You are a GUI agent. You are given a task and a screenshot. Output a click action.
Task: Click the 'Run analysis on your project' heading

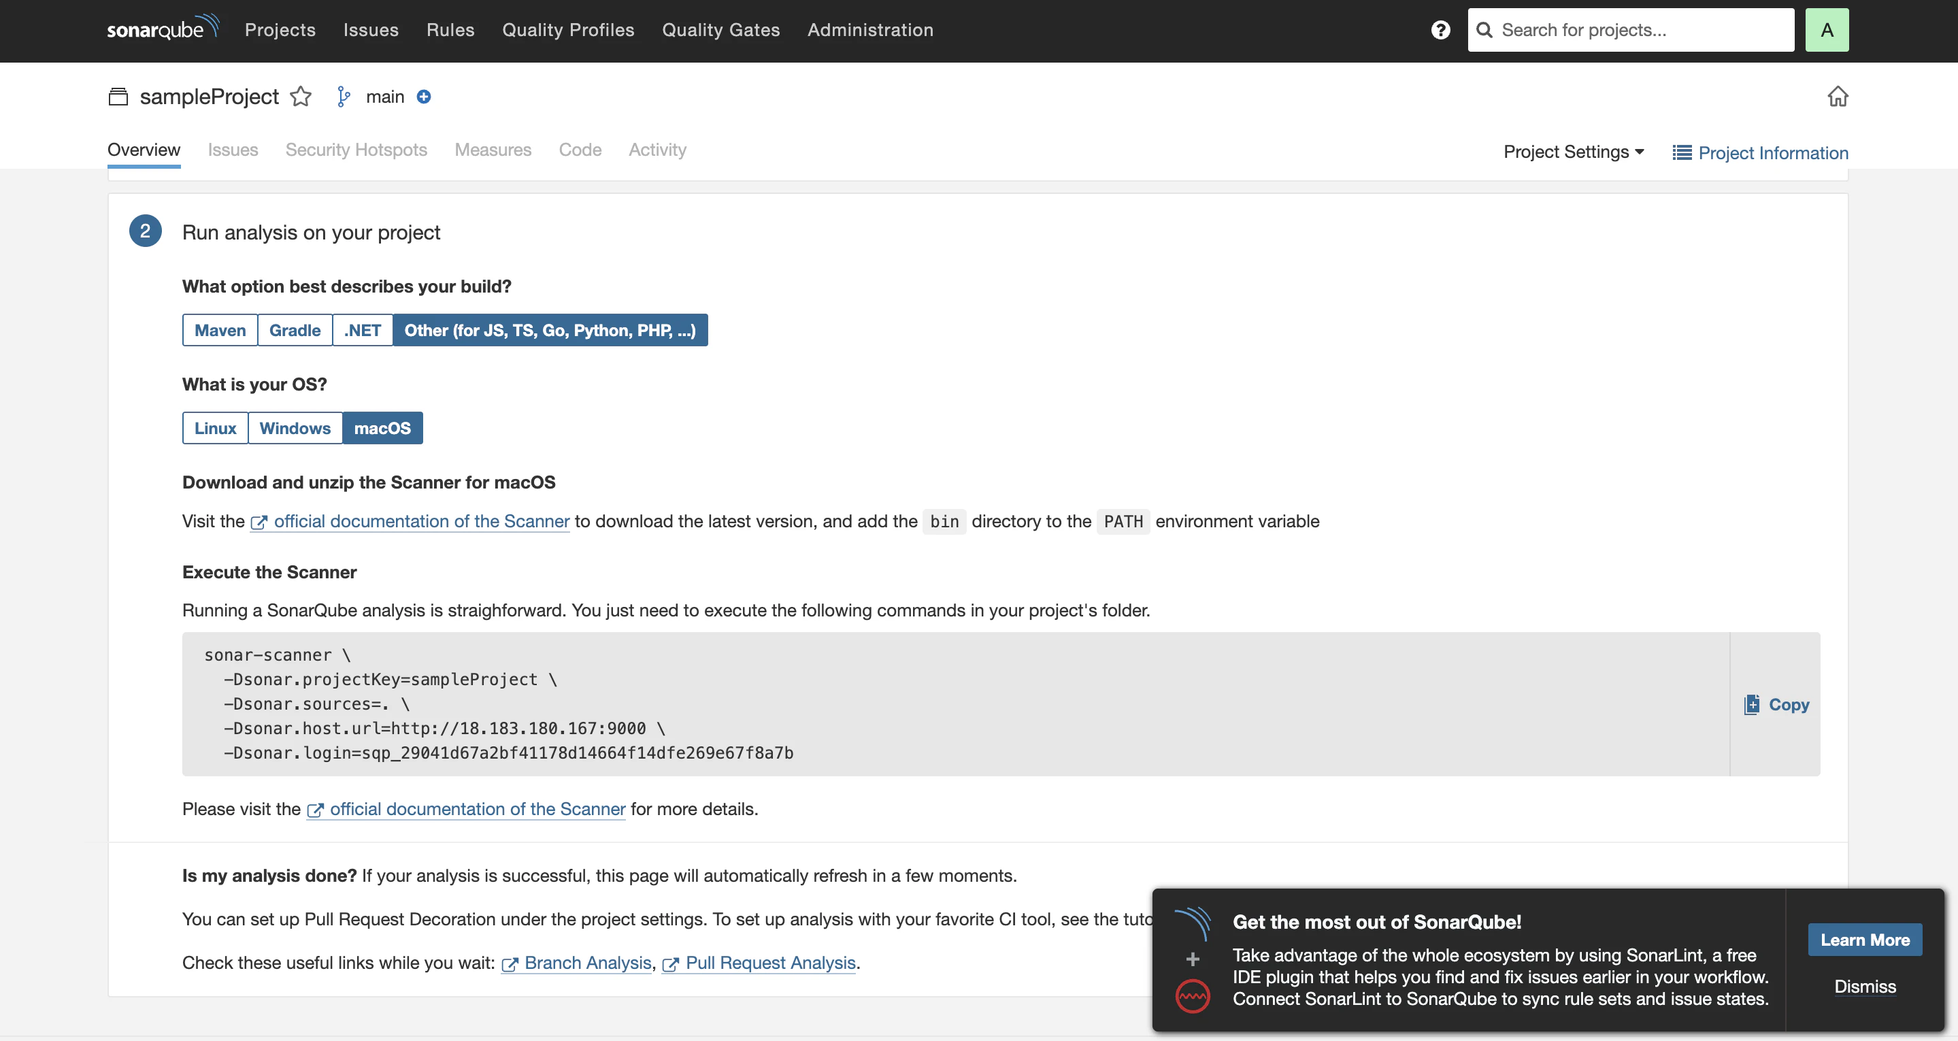311,232
